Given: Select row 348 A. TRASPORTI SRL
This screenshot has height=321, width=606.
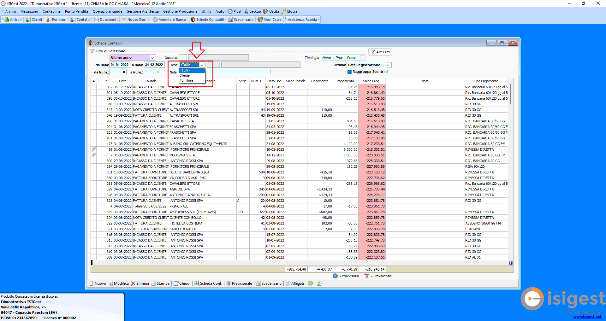Looking at the screenshot, I should pyautogui.click(x=299, y=104).
